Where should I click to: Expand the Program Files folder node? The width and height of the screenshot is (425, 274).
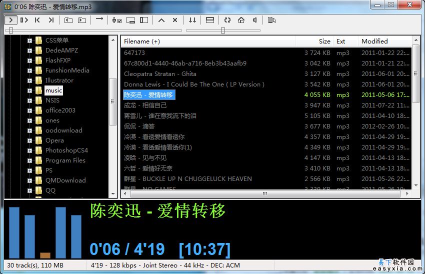coord(30,160)
